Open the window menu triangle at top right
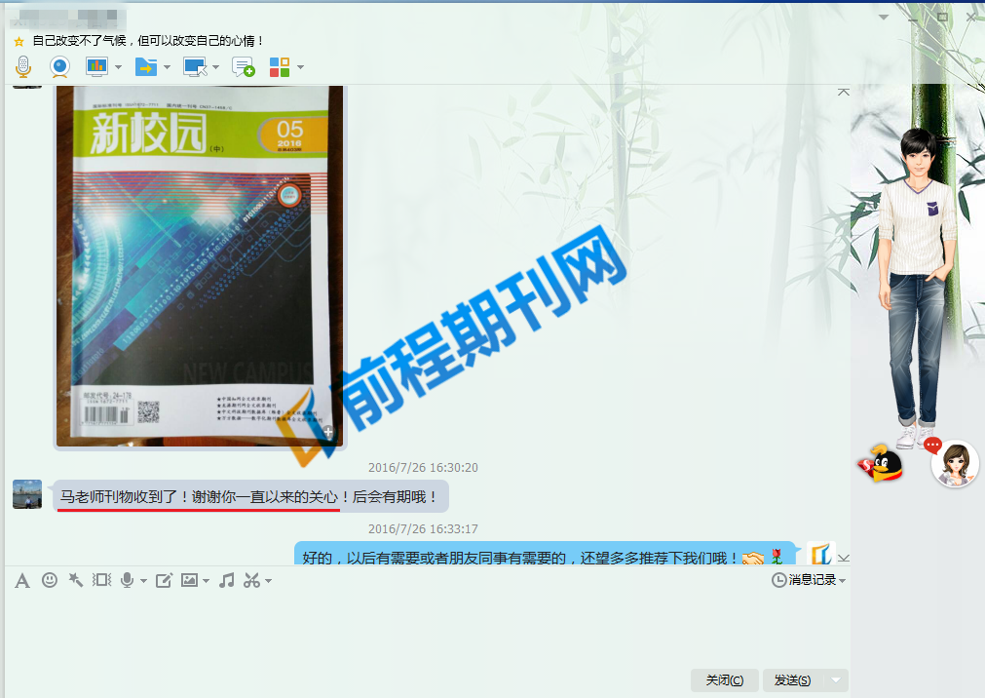Screen dimensions: 985x698 (884, 17)
